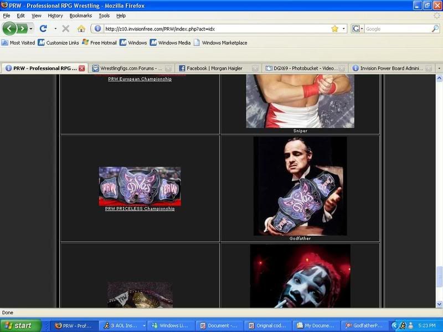Click the Stop loading X icon
This screenshot has width=443, height=332.
tap(66, 28)
